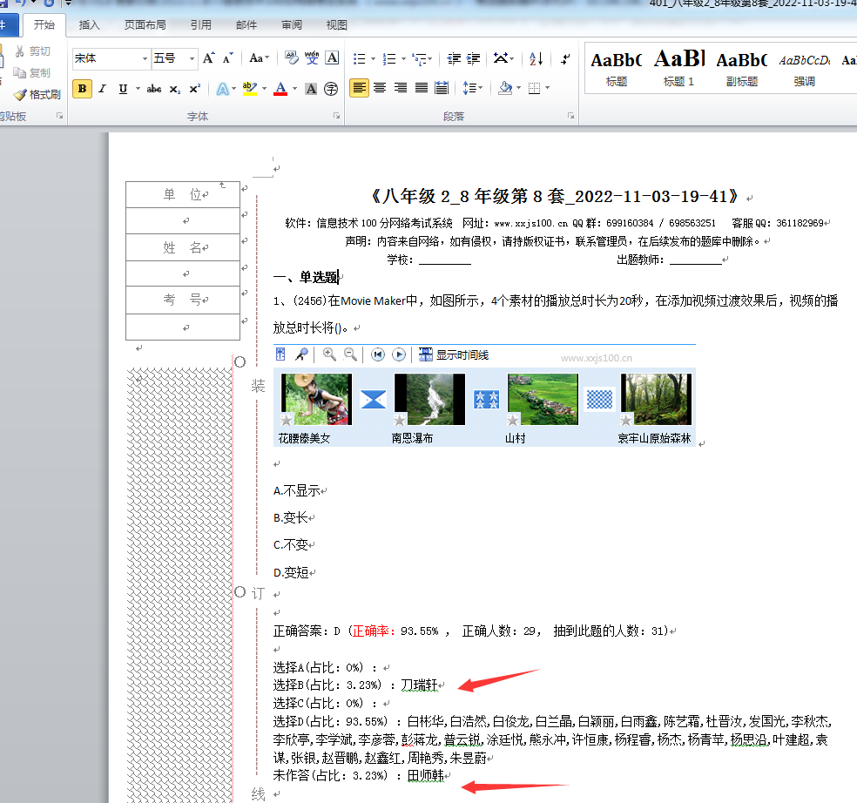857x803 pixels.
Task: Select Align Left
Action: click(359, 88)
